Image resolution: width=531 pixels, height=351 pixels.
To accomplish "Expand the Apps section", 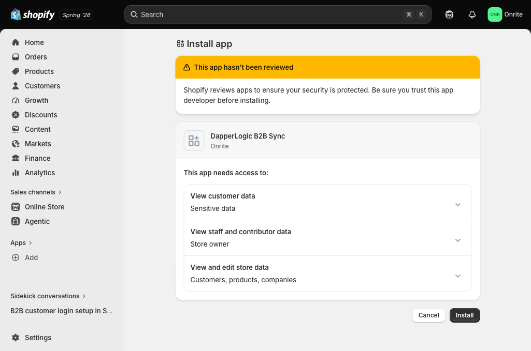I will pyautogui.click(x=21, y=243).
